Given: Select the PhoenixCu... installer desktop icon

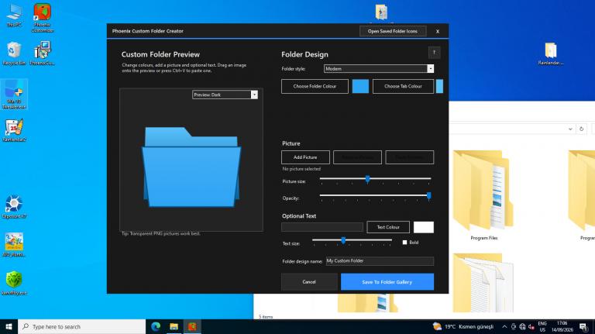Looking at the screenshot, I should pyautogui.click(x=42, y=53).
